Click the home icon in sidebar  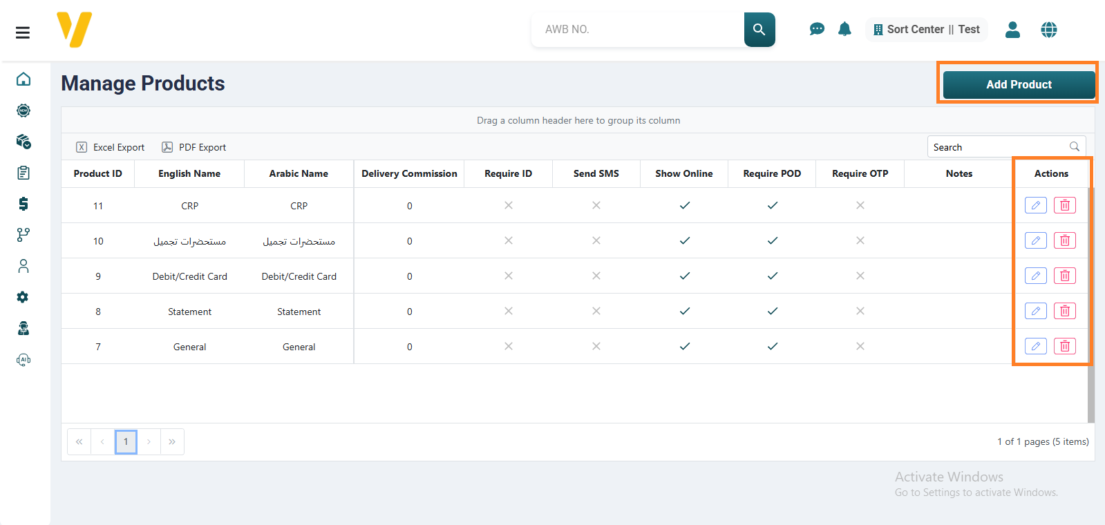pyautogui.click(x=23, y=79)
